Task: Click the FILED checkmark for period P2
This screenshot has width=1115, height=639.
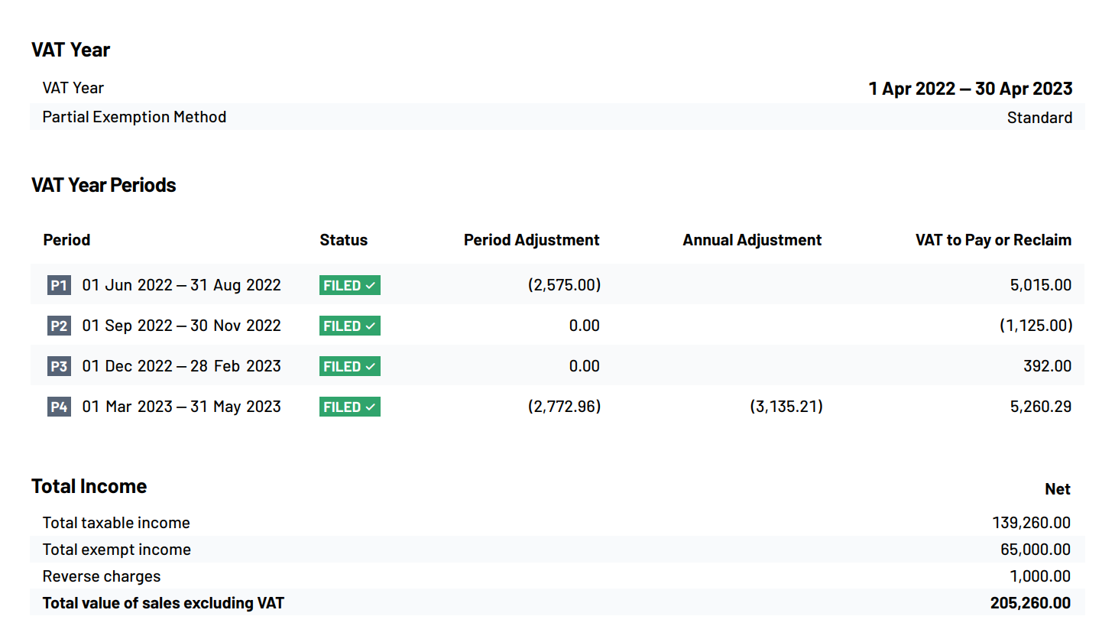Action: (371, 325)
